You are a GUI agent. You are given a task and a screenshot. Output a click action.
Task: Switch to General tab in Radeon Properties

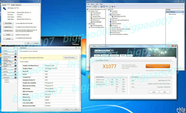point(4,5)
